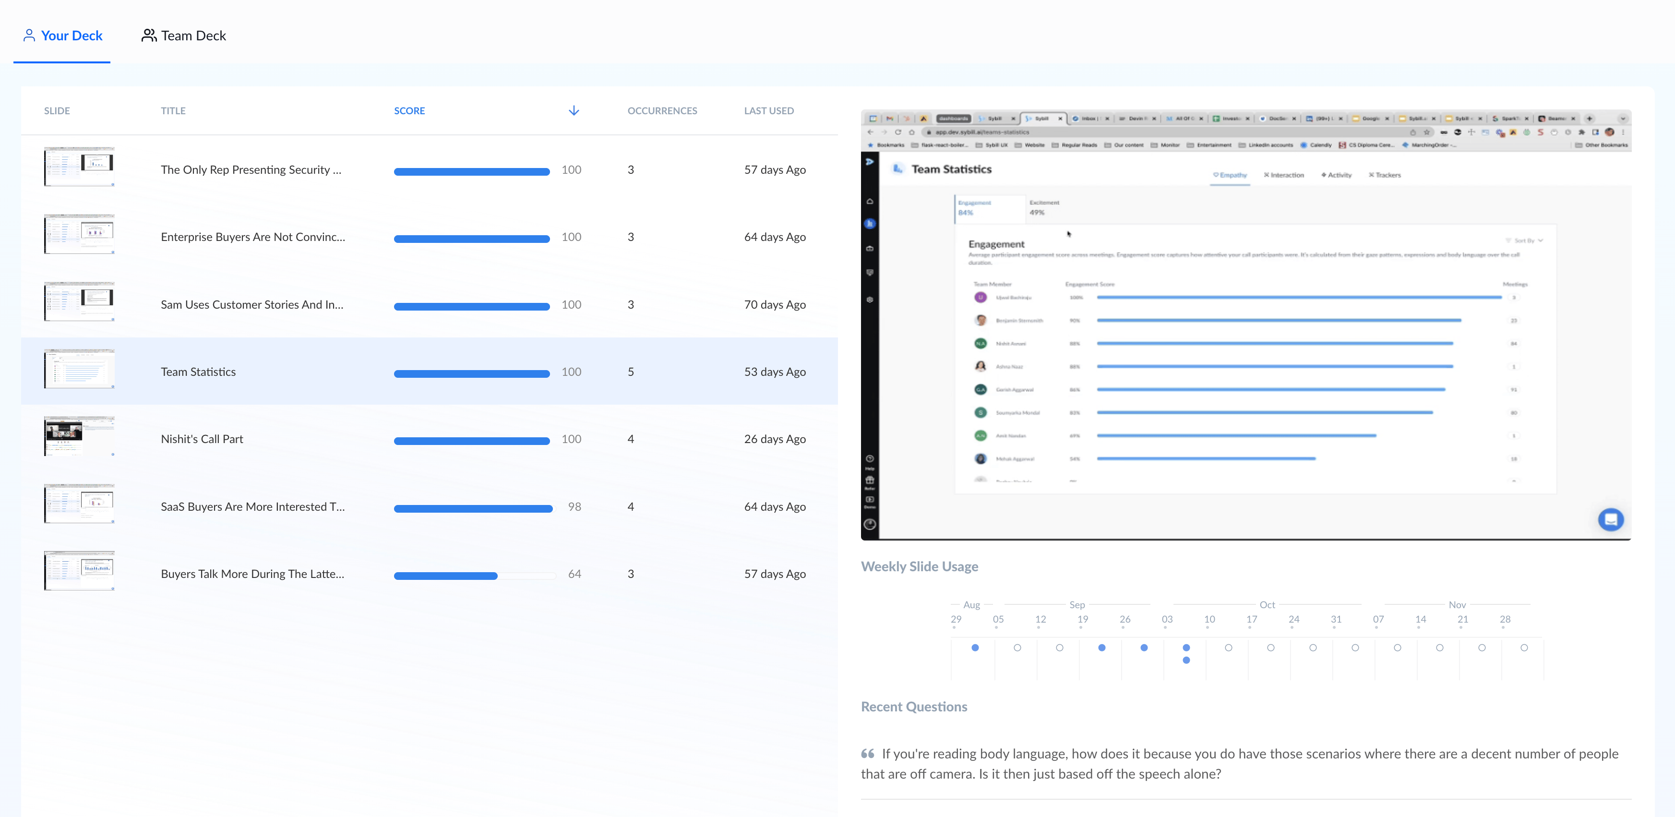The width and height of the screenshot is (1675, 817).
Task: Click the home icon in the preview sidebar
Action: click(x=870, y=202)
